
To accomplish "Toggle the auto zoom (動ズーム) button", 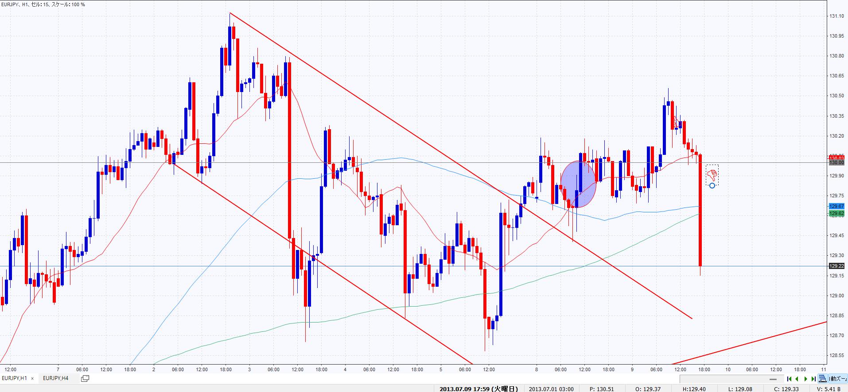I will (x=838, y=379).
